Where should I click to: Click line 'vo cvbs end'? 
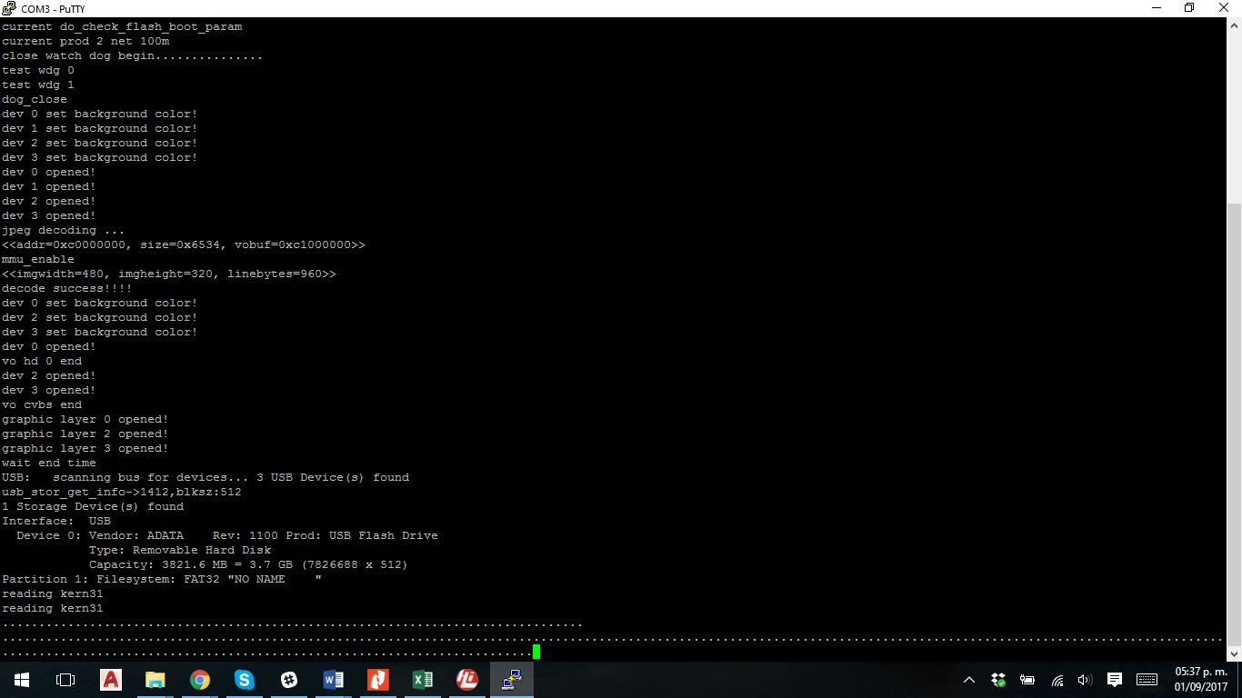[42, 404]
